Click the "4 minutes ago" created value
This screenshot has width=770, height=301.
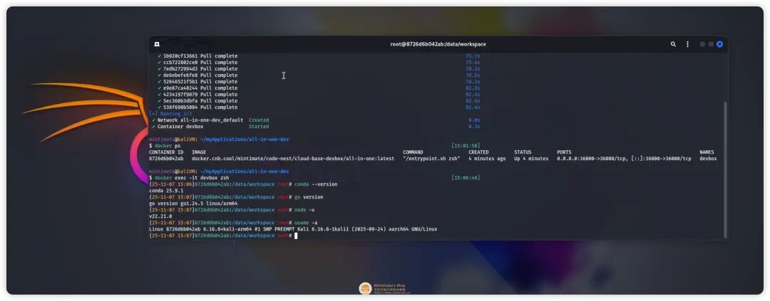coord(487,159)
